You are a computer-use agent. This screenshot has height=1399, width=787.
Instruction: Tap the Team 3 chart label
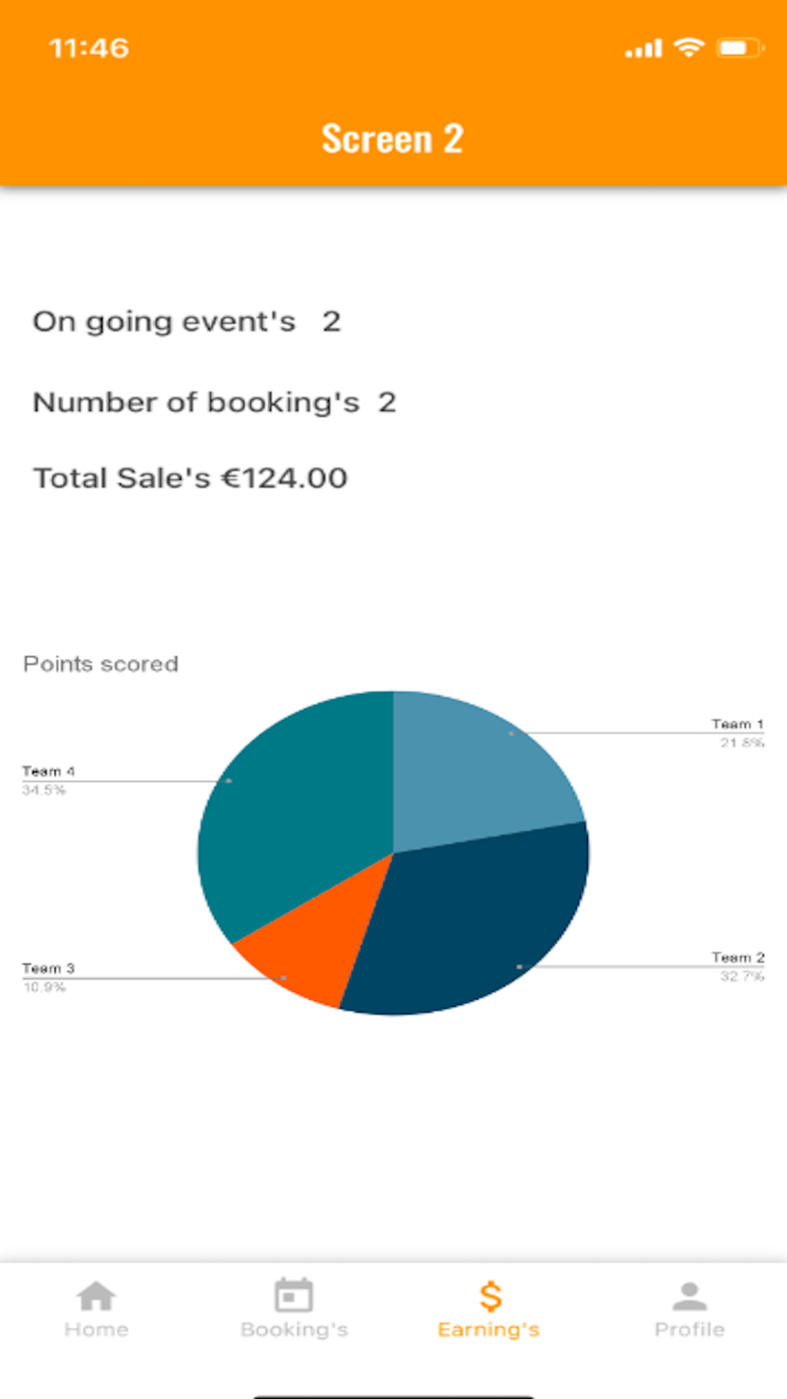pos(48,969)
